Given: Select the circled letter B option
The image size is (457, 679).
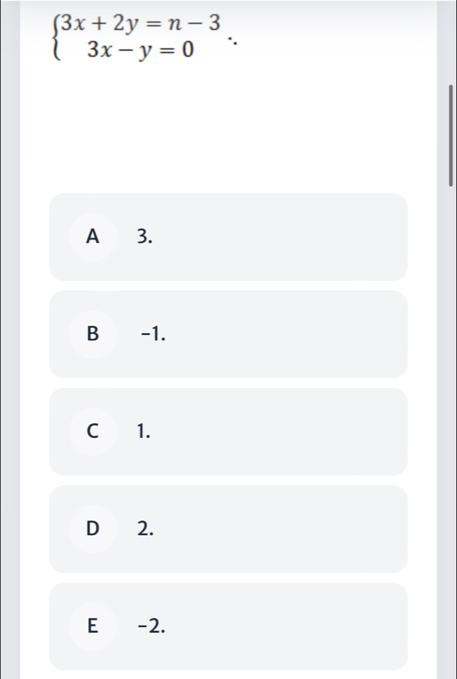Looking at the screenshot, I should (x=93, y=334).
